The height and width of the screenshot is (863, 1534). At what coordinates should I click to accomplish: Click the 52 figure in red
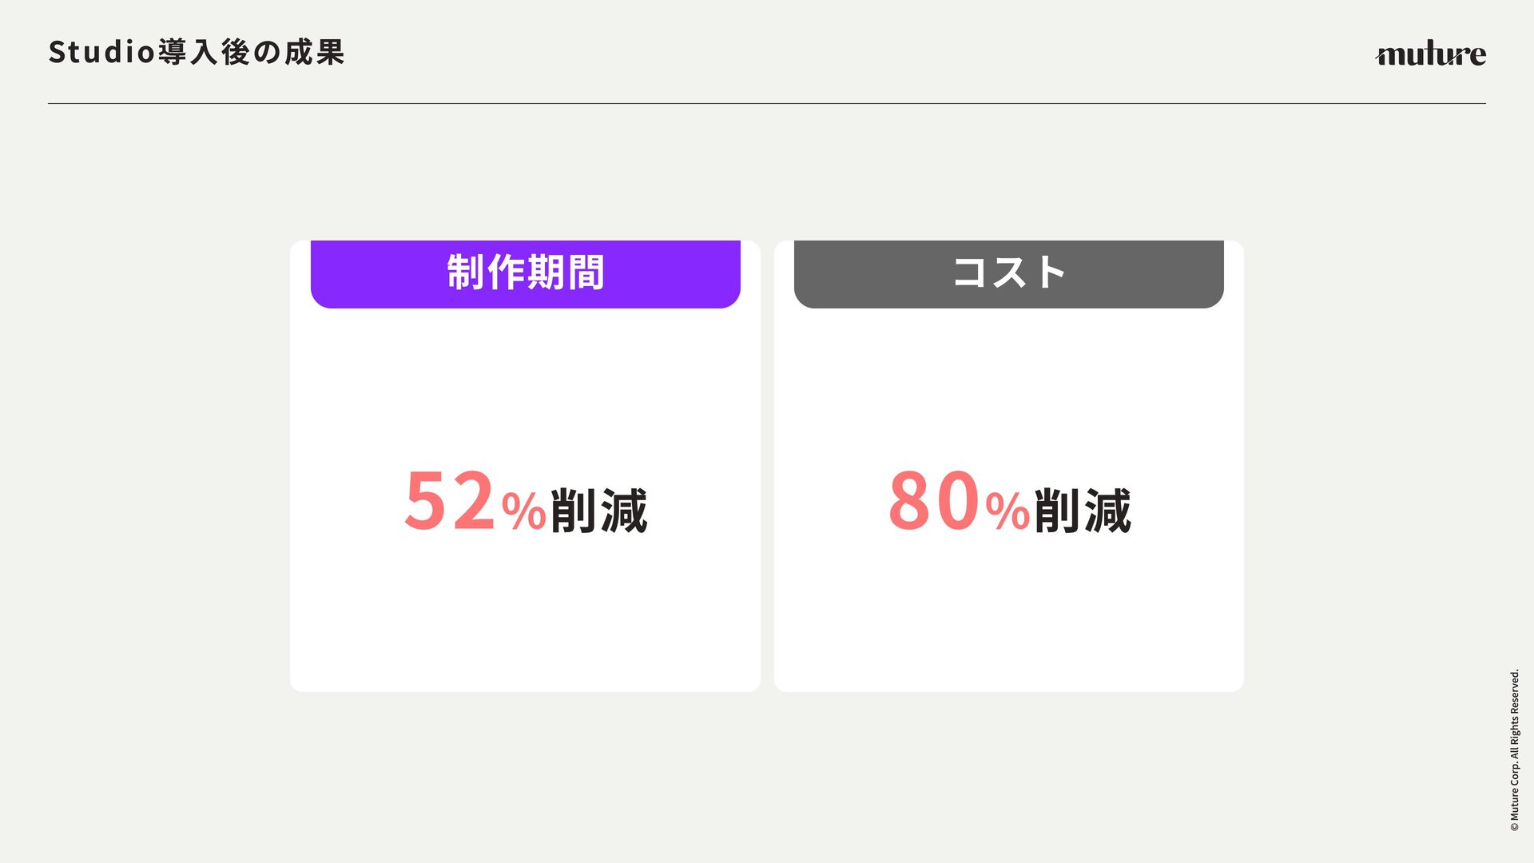click(450, 501)
